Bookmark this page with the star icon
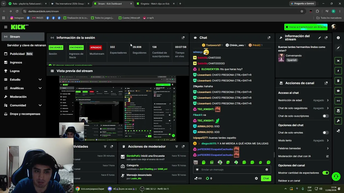This screenshot has height=193, width=344. coord(302,11)
